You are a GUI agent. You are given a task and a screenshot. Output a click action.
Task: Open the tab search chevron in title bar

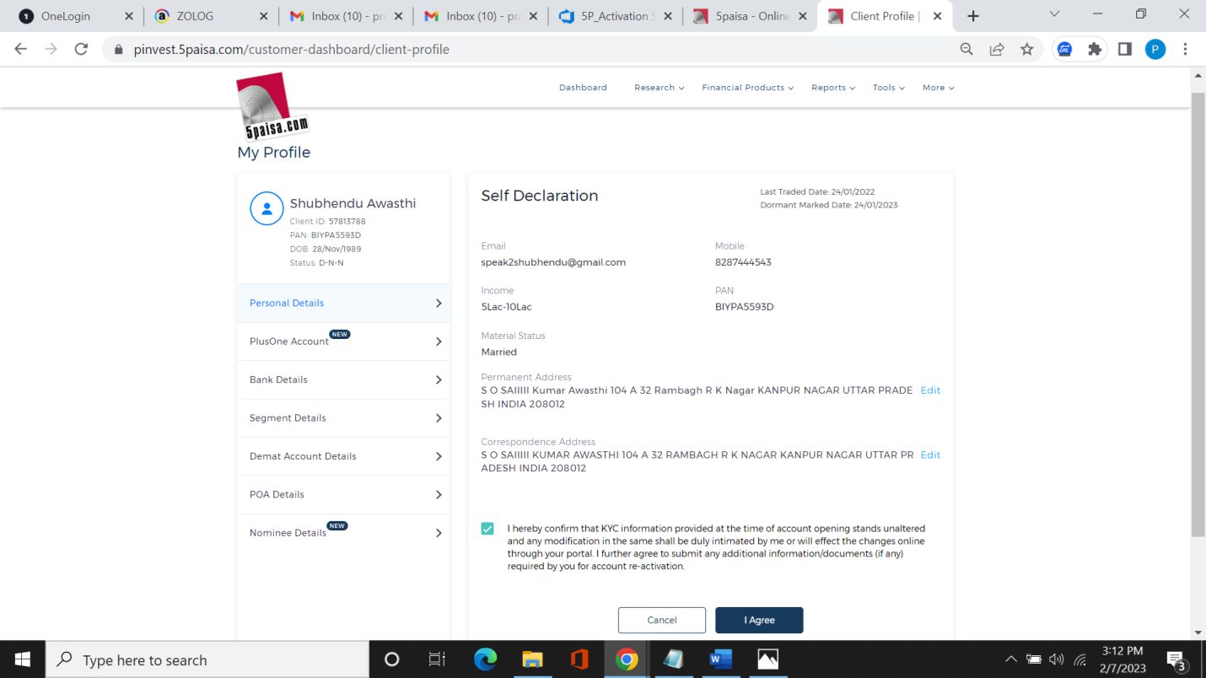pyautogui.click(x=1054, y=14)
